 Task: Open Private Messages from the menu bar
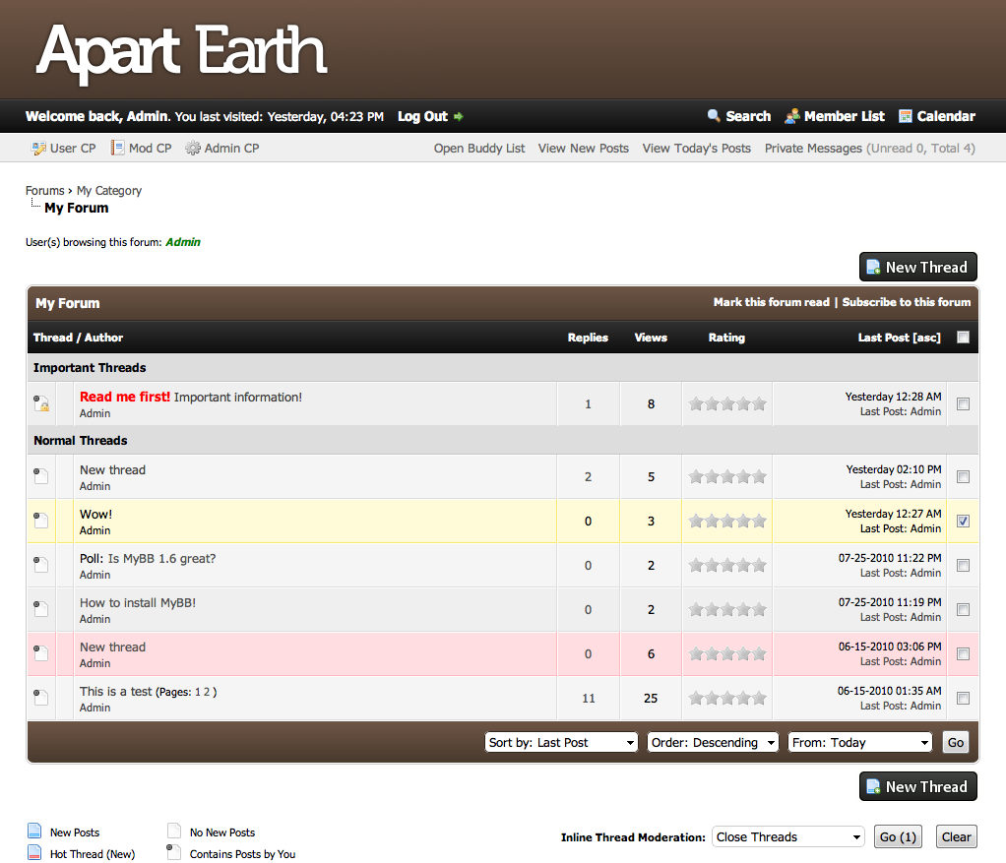(x=813, y=149)
